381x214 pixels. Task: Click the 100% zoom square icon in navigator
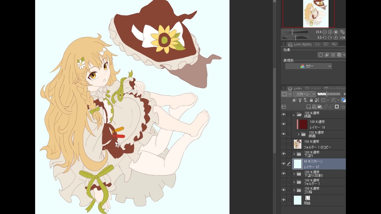pyautogui.click(x=336, y=32)
